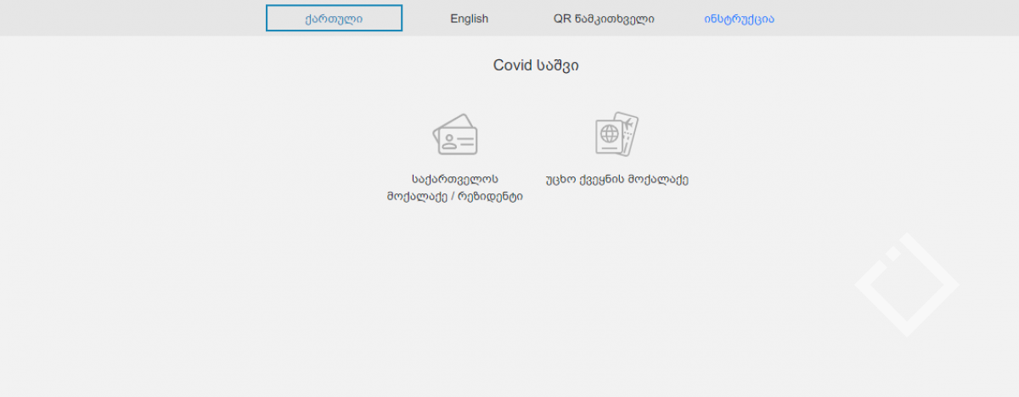The height and width of the screenshot is (397, 1019).
Task: Switch language to English
Action: (469, 19)
